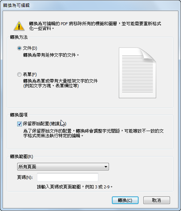Click the 轉換(C) button

125,200
